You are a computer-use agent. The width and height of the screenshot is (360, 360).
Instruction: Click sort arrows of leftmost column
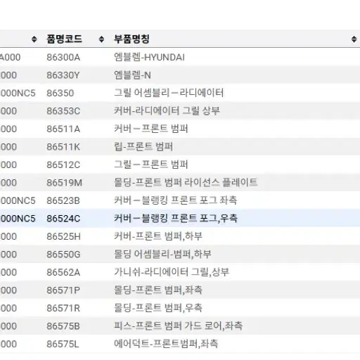[34, 39]
